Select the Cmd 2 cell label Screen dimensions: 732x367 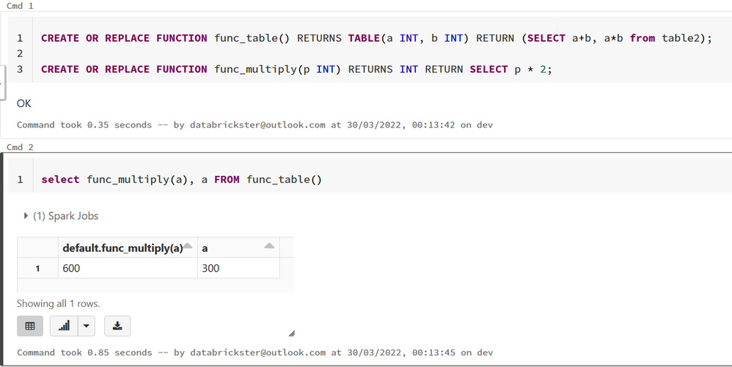coord(20,147)
